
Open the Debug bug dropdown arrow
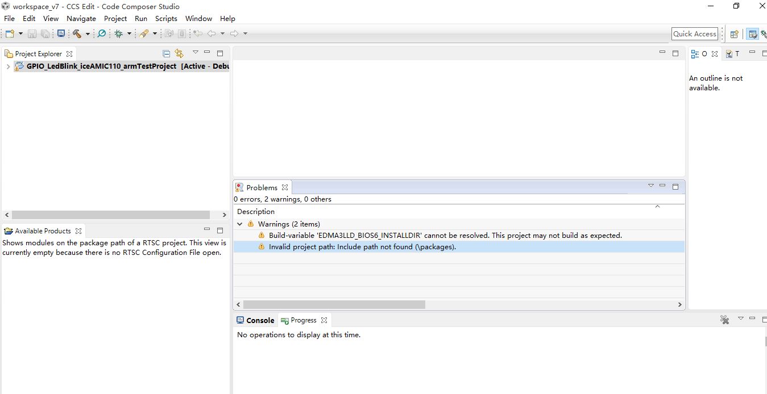click(129, 33)
